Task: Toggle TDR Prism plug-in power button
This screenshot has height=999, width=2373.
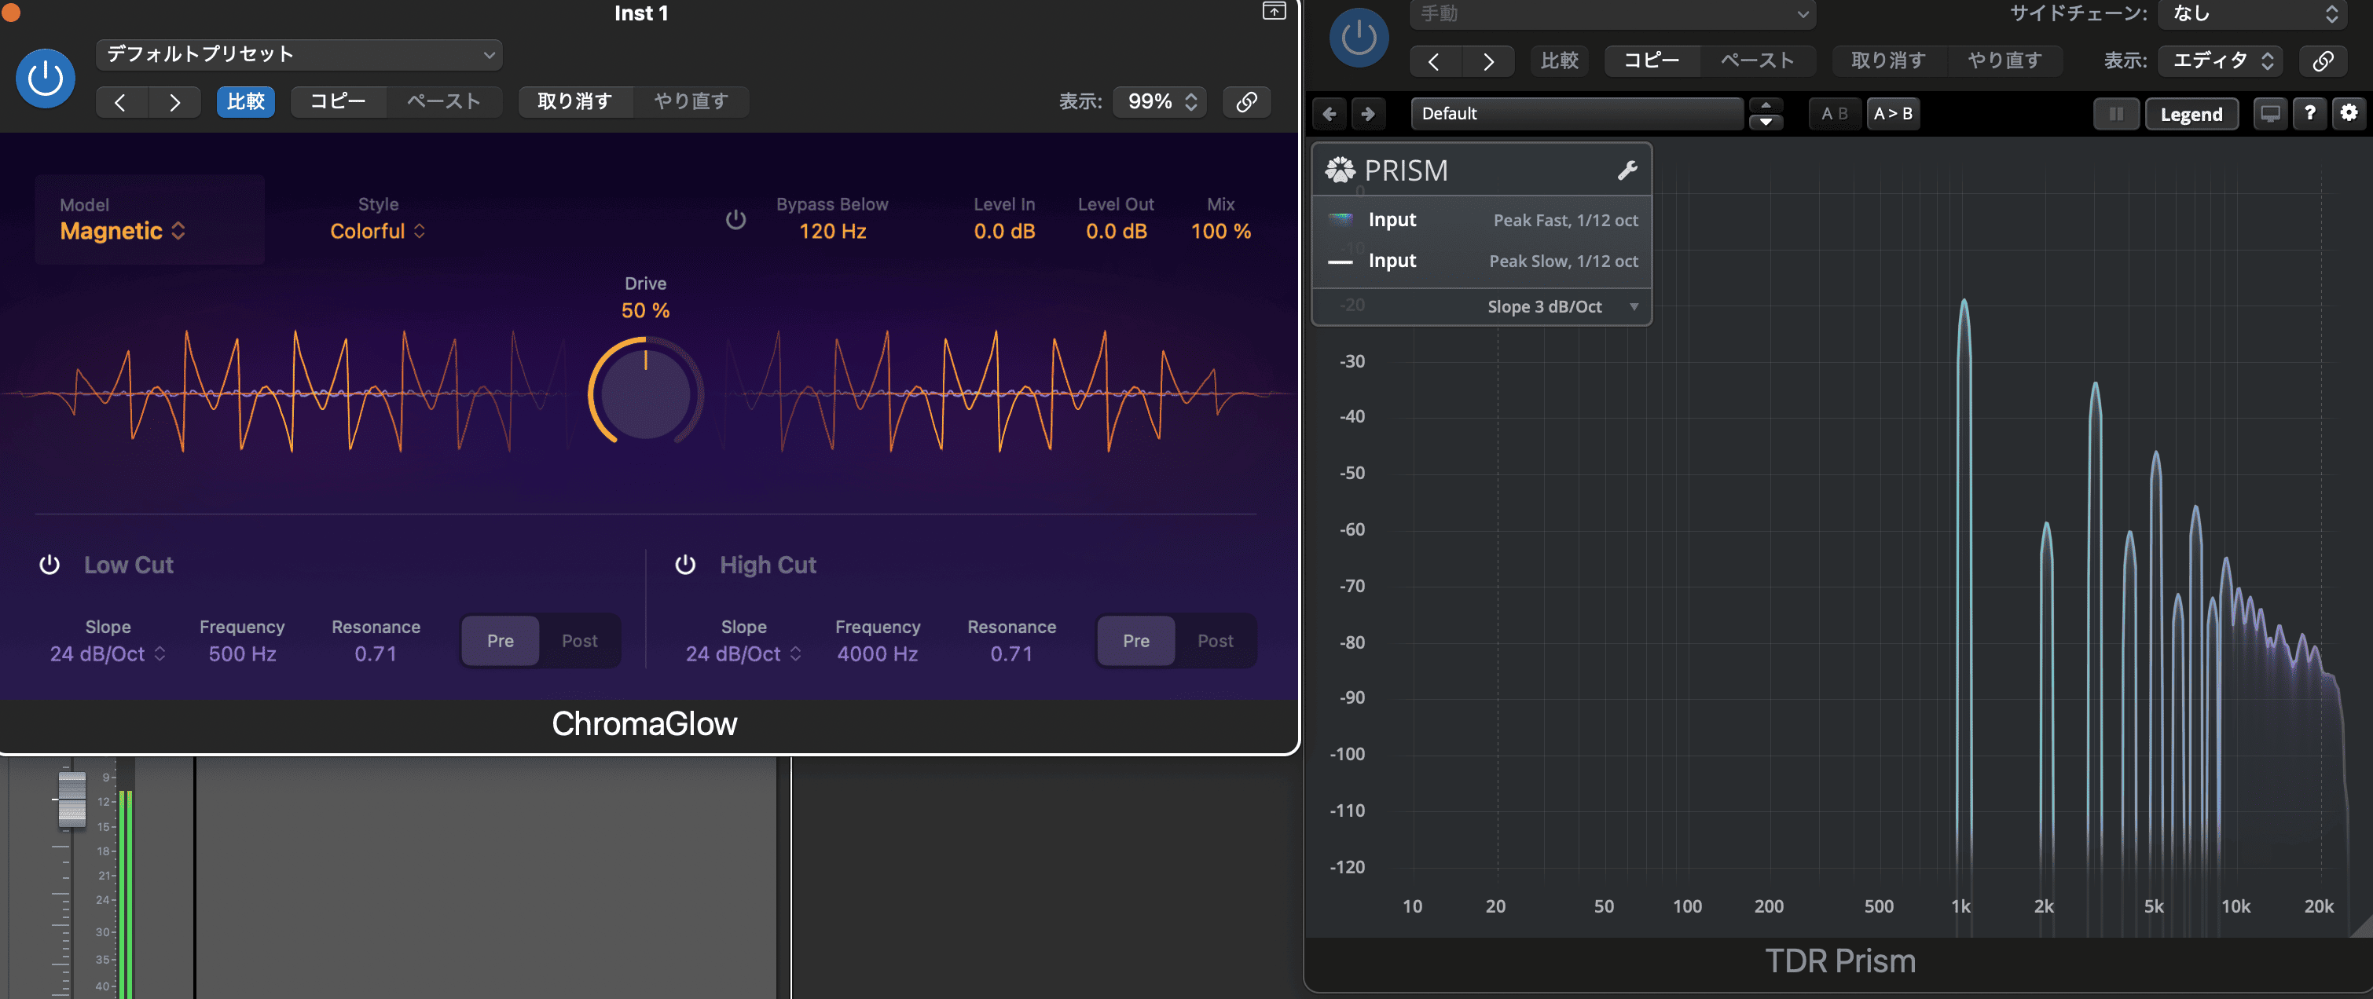Action: [x=1359, y=38]
